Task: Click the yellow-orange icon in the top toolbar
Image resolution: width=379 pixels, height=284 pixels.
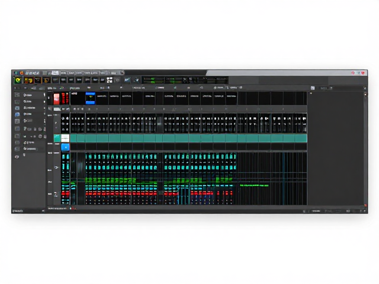Action: click(28, 80)
